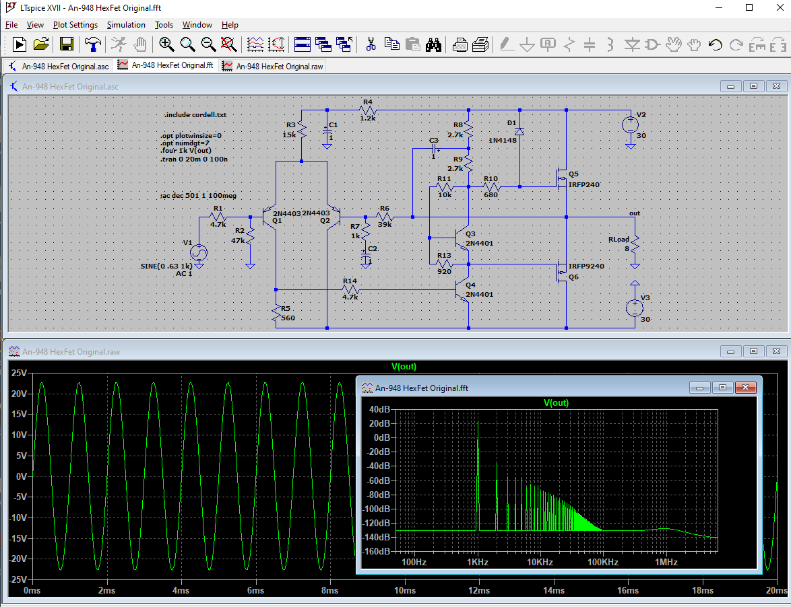This screenshot has width=791, height=607.
Task: Click the Undo arrow icon
Action: (715, 44)
